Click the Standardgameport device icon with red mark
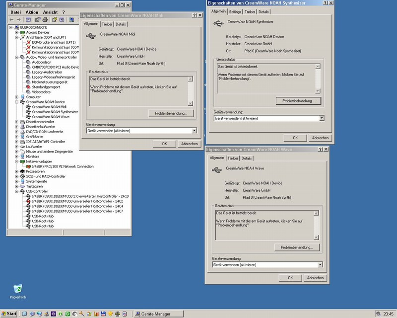 tap(28, 87)
